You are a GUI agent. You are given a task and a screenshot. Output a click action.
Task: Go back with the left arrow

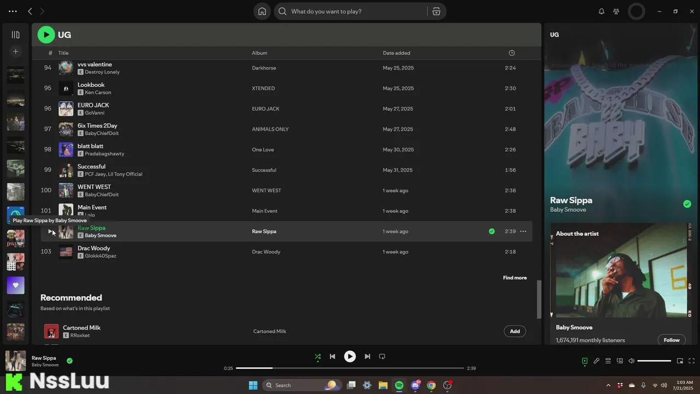(30, 11)
